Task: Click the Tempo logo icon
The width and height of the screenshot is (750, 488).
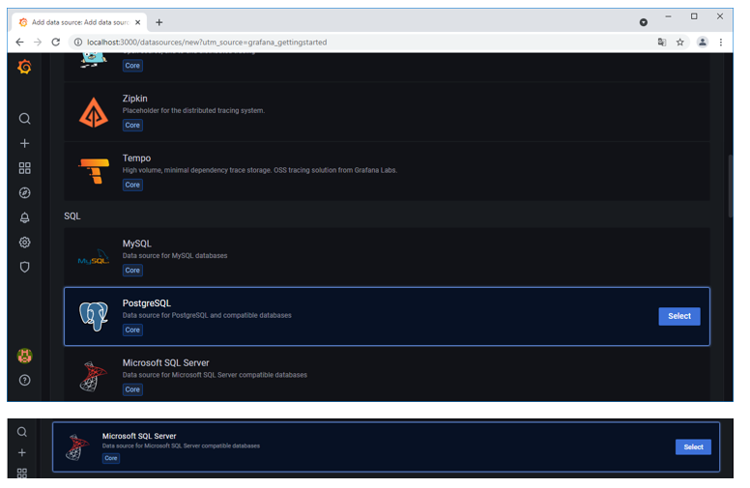Action: tap(94, 171)
